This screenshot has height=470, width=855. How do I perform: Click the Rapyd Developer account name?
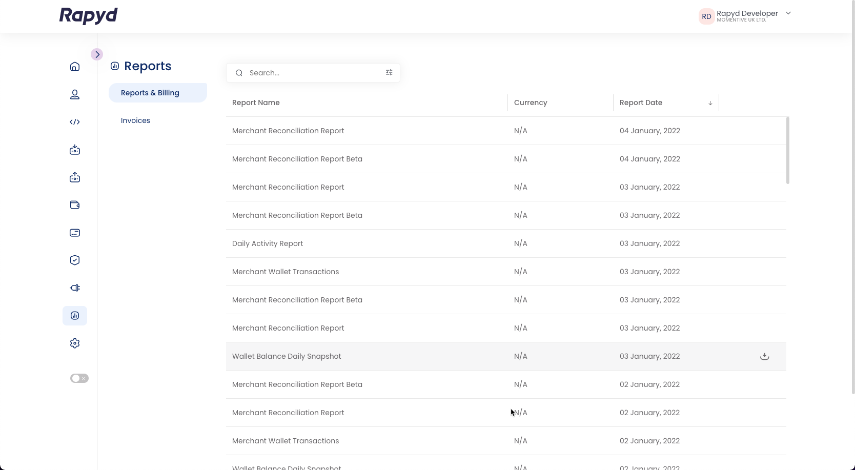tap(747, 13)
